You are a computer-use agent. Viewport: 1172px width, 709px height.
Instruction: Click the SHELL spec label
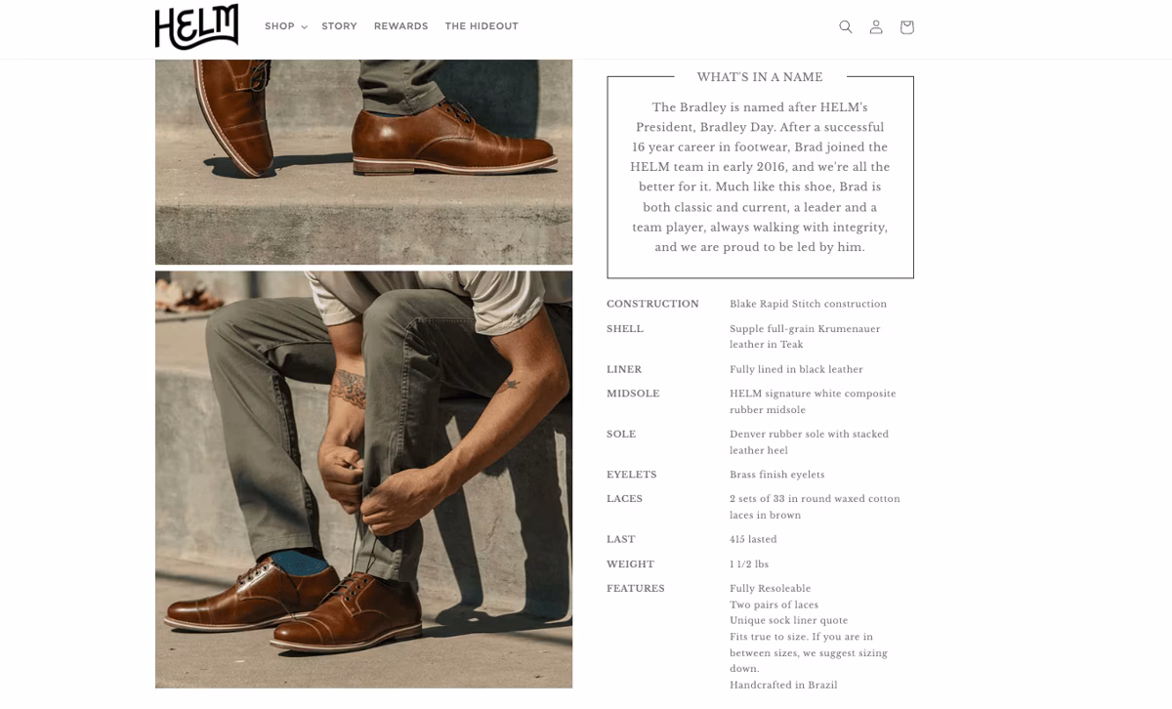pos(625,329)
